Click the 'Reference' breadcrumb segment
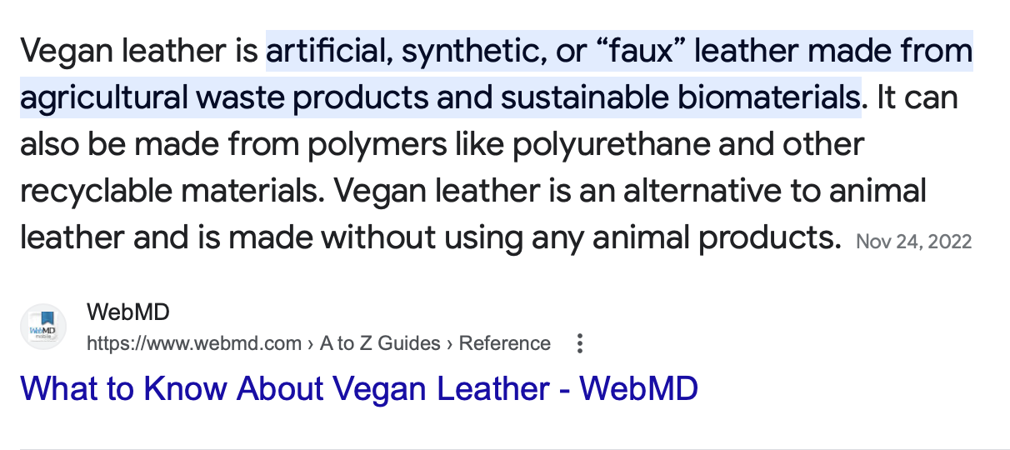The image size is (1010, 450). 505,343
